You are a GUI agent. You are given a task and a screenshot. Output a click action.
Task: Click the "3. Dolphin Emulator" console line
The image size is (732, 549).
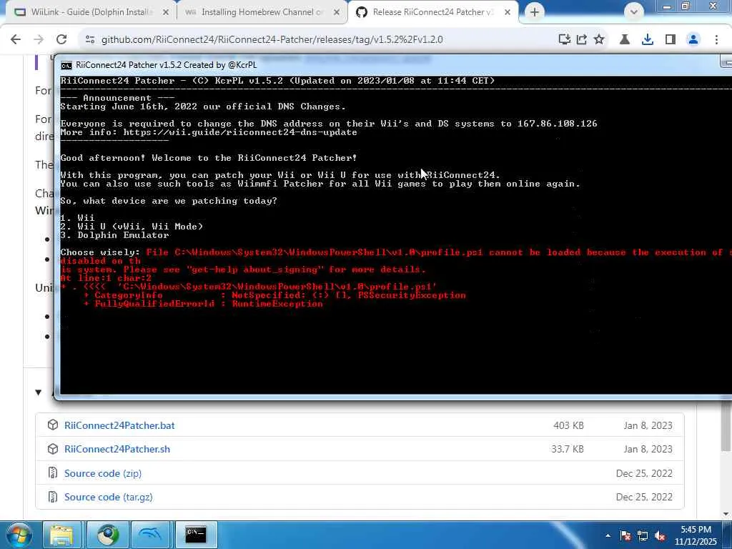115,235
